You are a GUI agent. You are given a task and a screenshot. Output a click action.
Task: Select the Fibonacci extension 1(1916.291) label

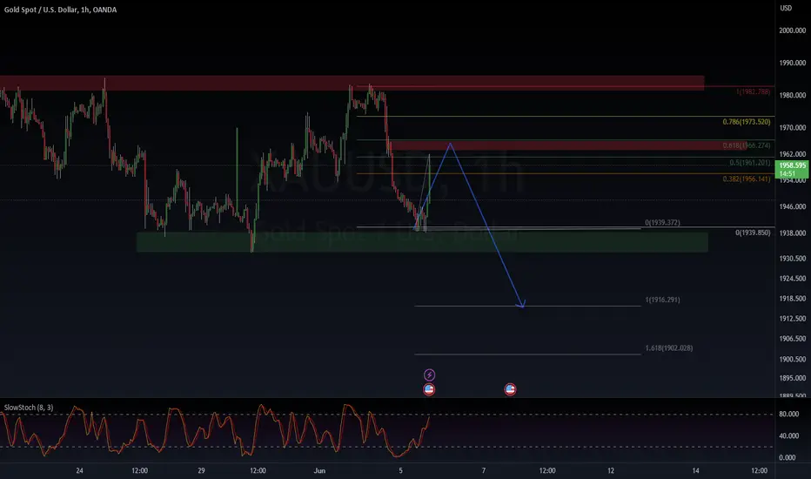click(x=662, y=300)
